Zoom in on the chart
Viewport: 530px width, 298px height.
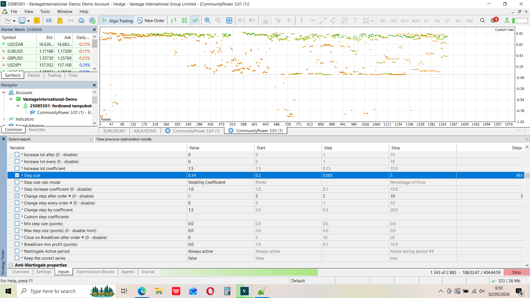pyautogui.click(x=207, y=21)
